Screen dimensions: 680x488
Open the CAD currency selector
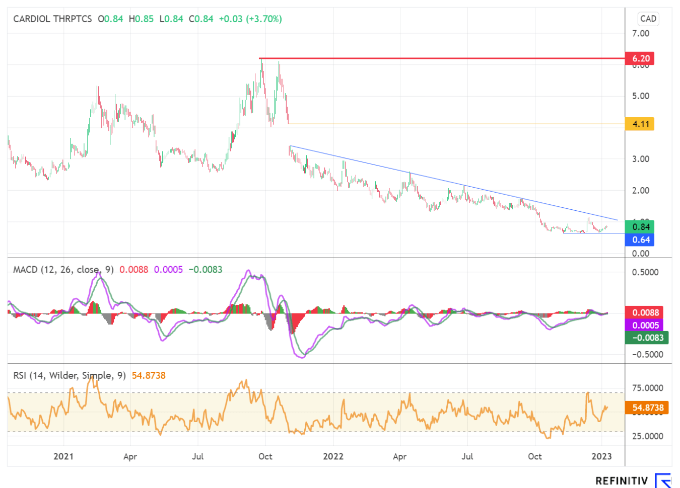[648, 19]
